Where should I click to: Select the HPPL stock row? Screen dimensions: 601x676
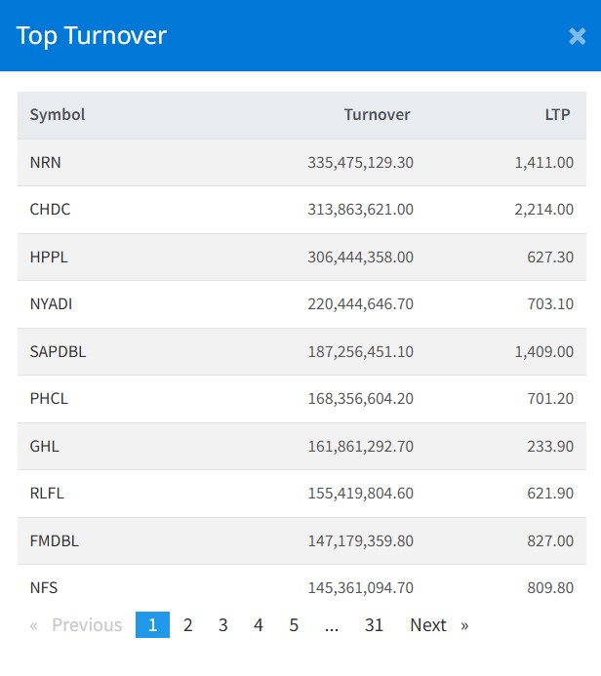(50, 257)
